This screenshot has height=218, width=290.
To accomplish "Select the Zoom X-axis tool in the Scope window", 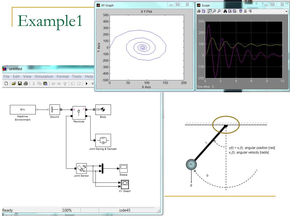I will click(x=214, y=11).
